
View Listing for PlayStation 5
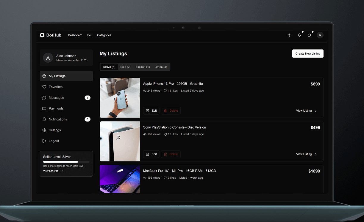[307, 154]
